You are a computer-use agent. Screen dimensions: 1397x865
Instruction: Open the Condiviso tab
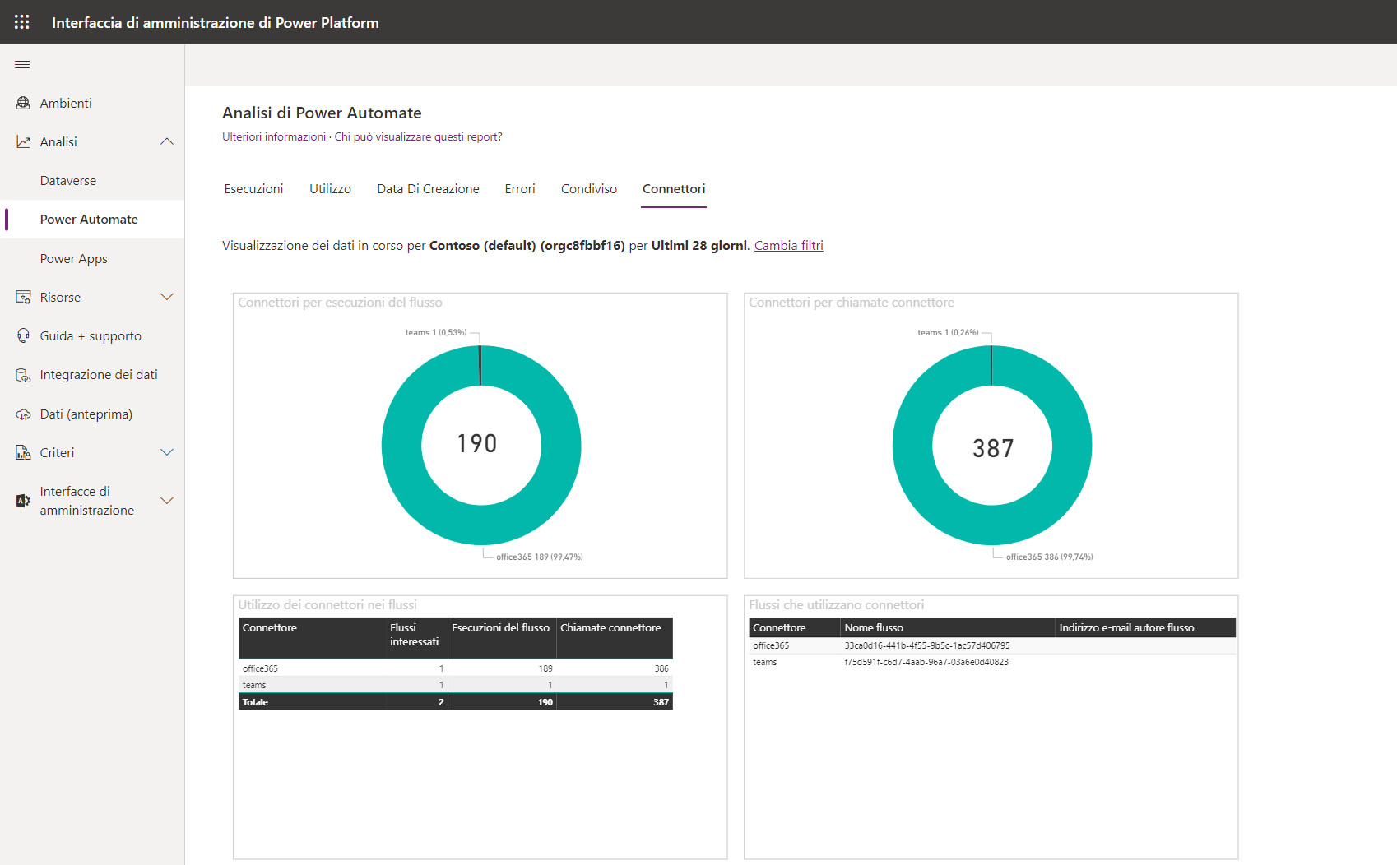[589, 189]
